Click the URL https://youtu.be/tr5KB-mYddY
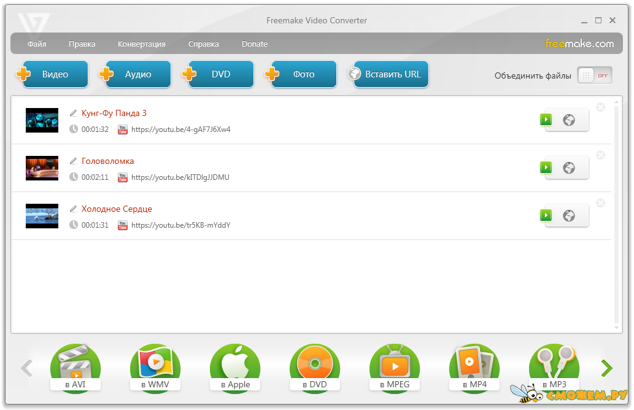Viewport: 634px width, 410px height. tap(180, 225)
